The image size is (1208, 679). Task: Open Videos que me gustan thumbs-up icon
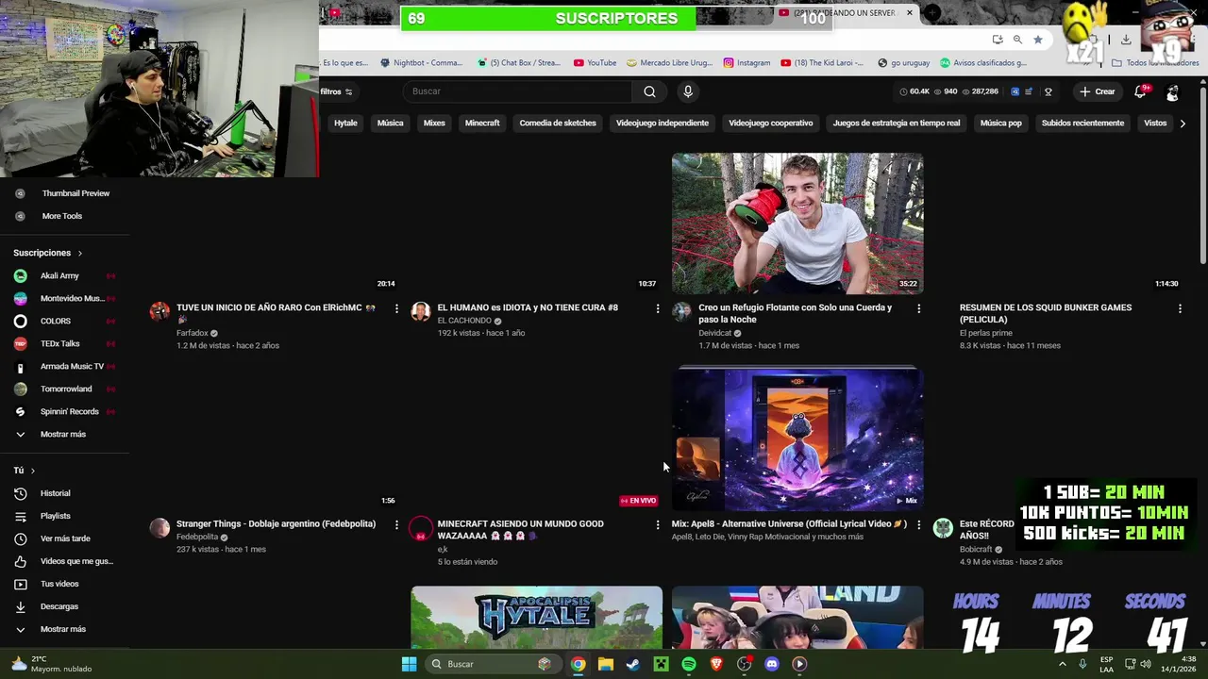[x=20, y=561]
